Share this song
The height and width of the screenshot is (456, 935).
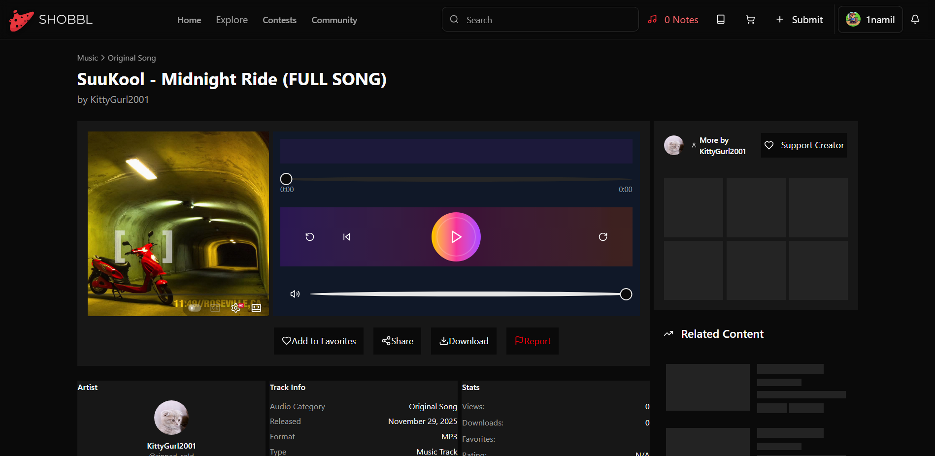point(397,341)
